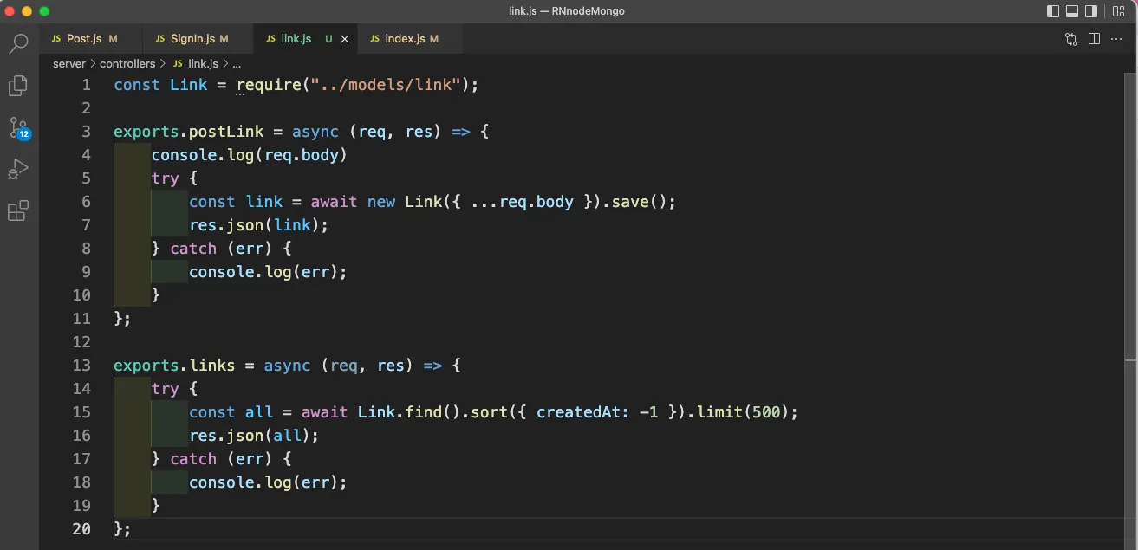This screenshot has width=1138, height=550.
Task: Close the VS Code window with red button
Action: tap(10, 11)
